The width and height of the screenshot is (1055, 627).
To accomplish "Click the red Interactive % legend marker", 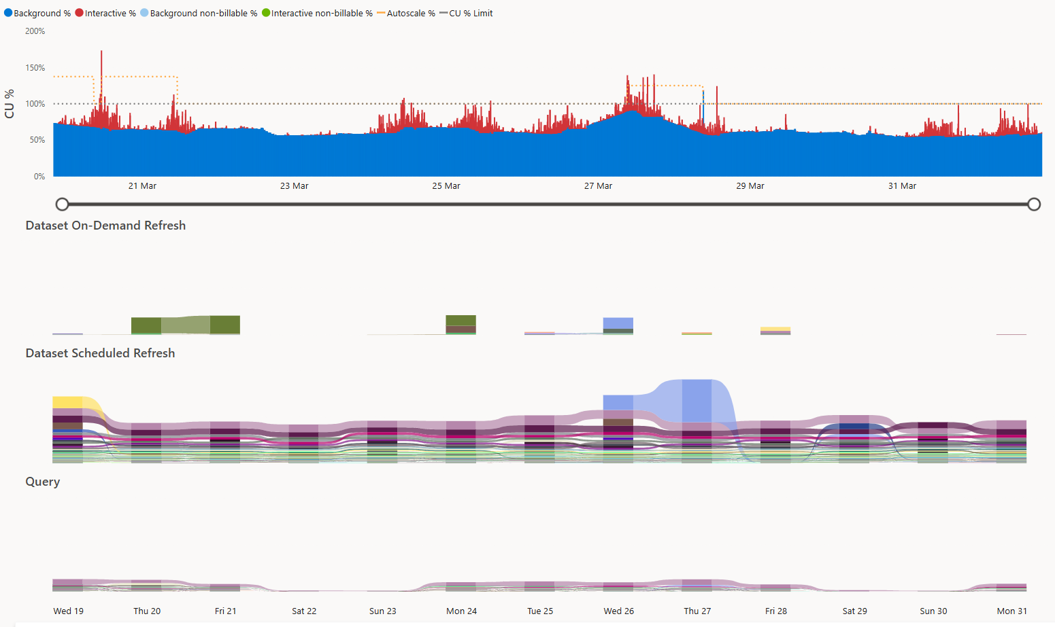I will click(80, 13).
